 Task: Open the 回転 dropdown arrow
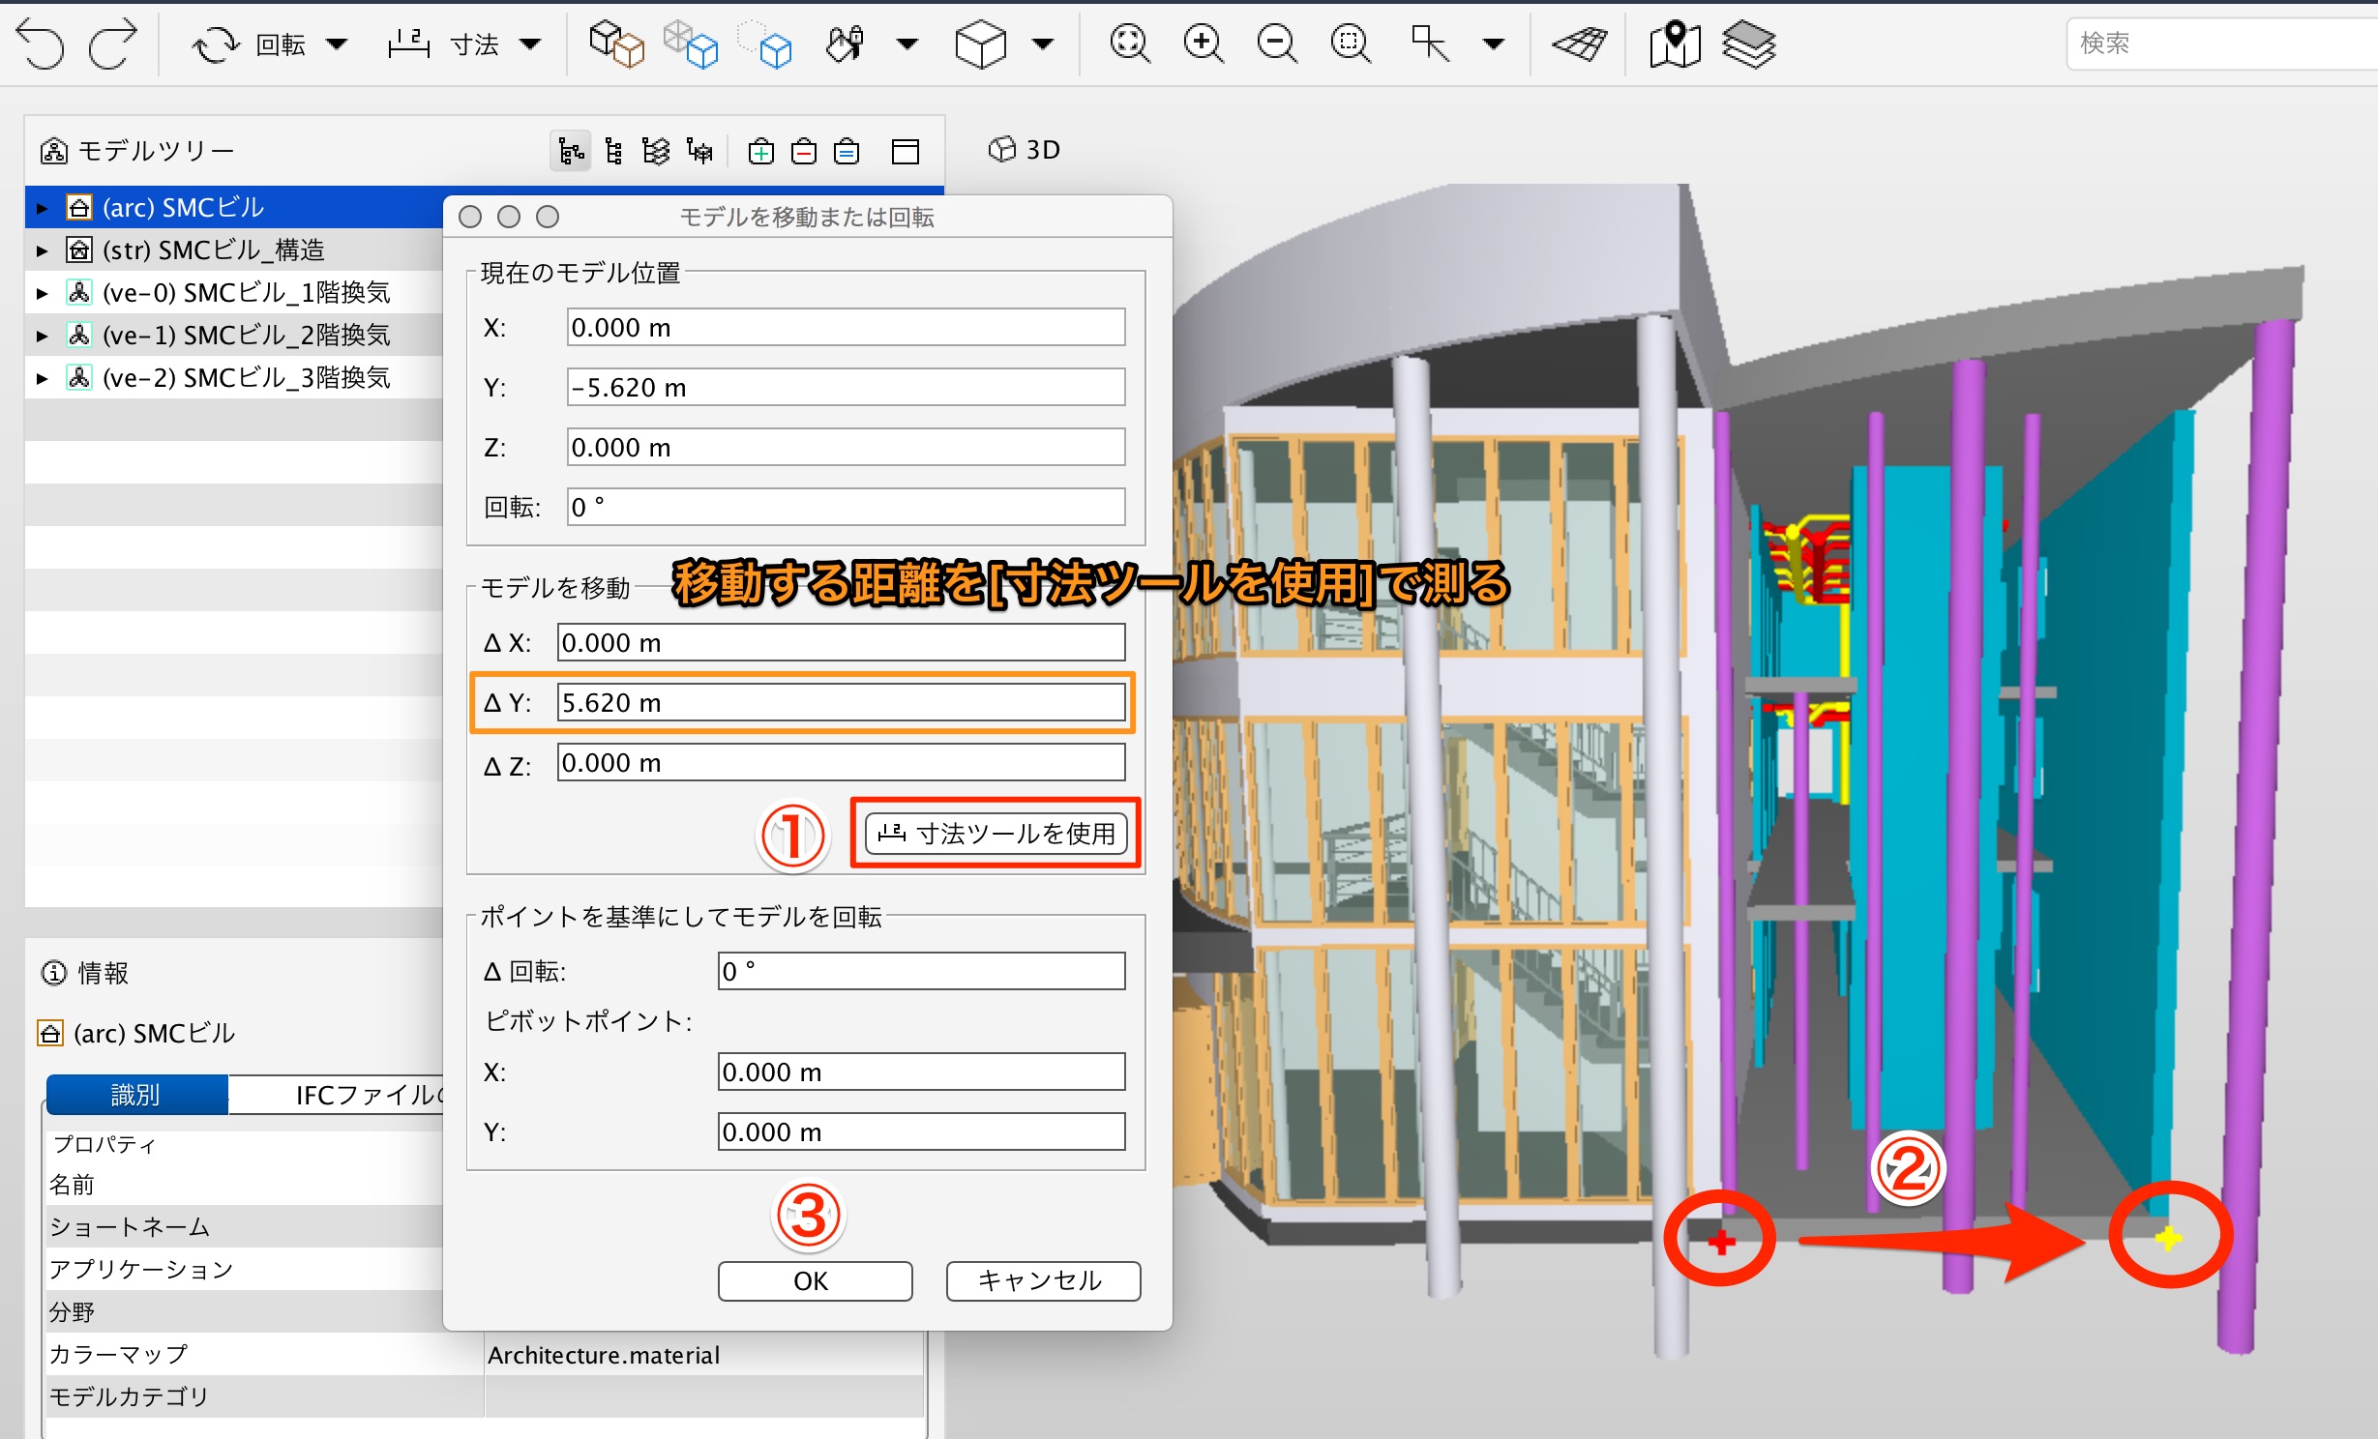[x=337, y=44]
